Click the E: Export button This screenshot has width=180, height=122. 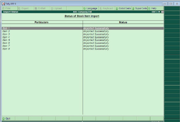click(26, 8)
